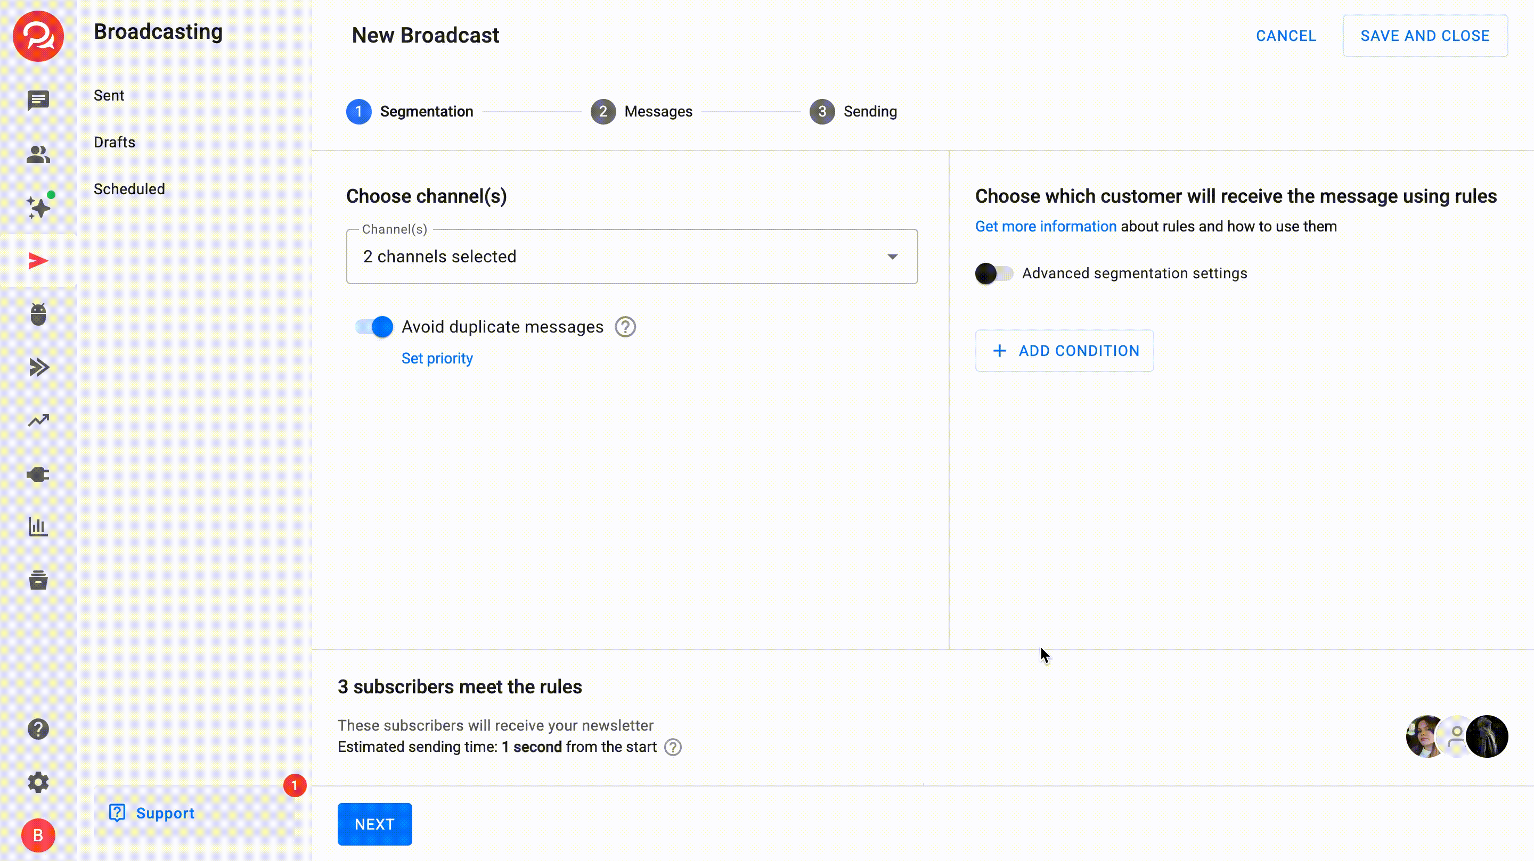1534x861 pixels.
Task: Open the B account avatar menu
Action: (x=38, y=835)
